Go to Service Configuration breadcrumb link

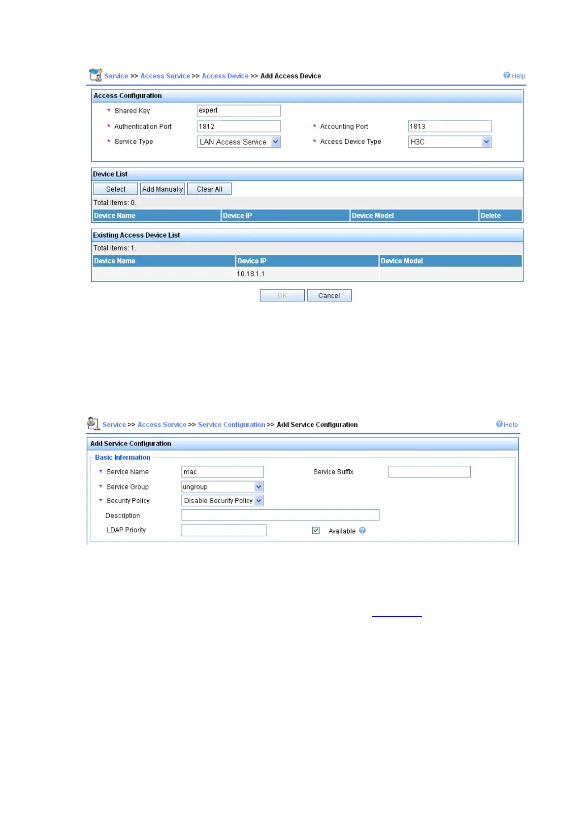pyautogui.click(x=231, y=424)
